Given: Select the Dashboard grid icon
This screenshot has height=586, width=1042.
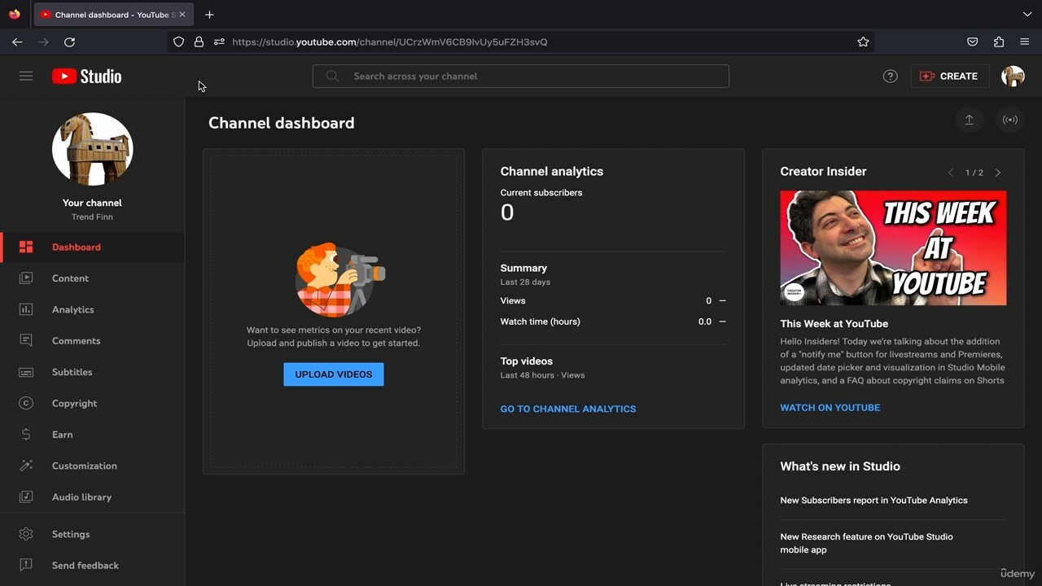Looking at the screenshot, I should click(26, 247).
